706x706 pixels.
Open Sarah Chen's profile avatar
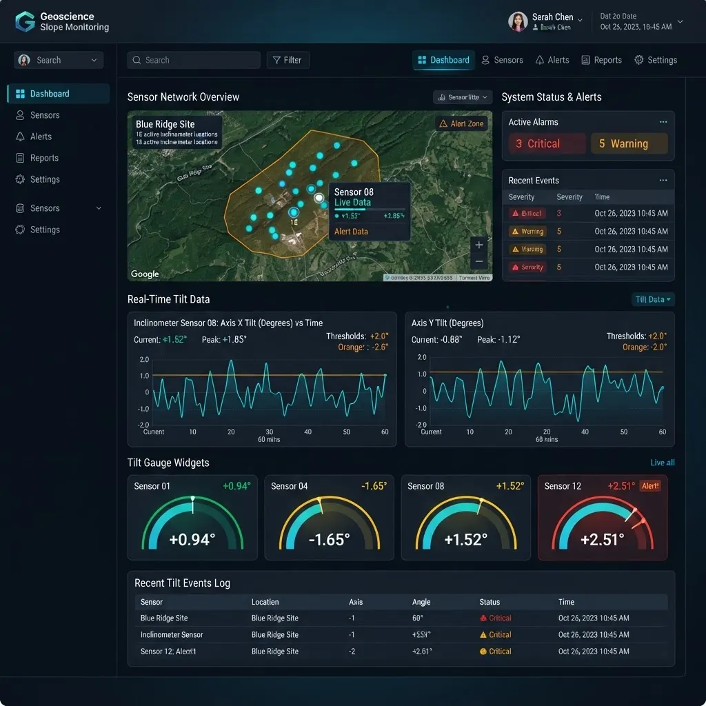[x=518, y=21]
